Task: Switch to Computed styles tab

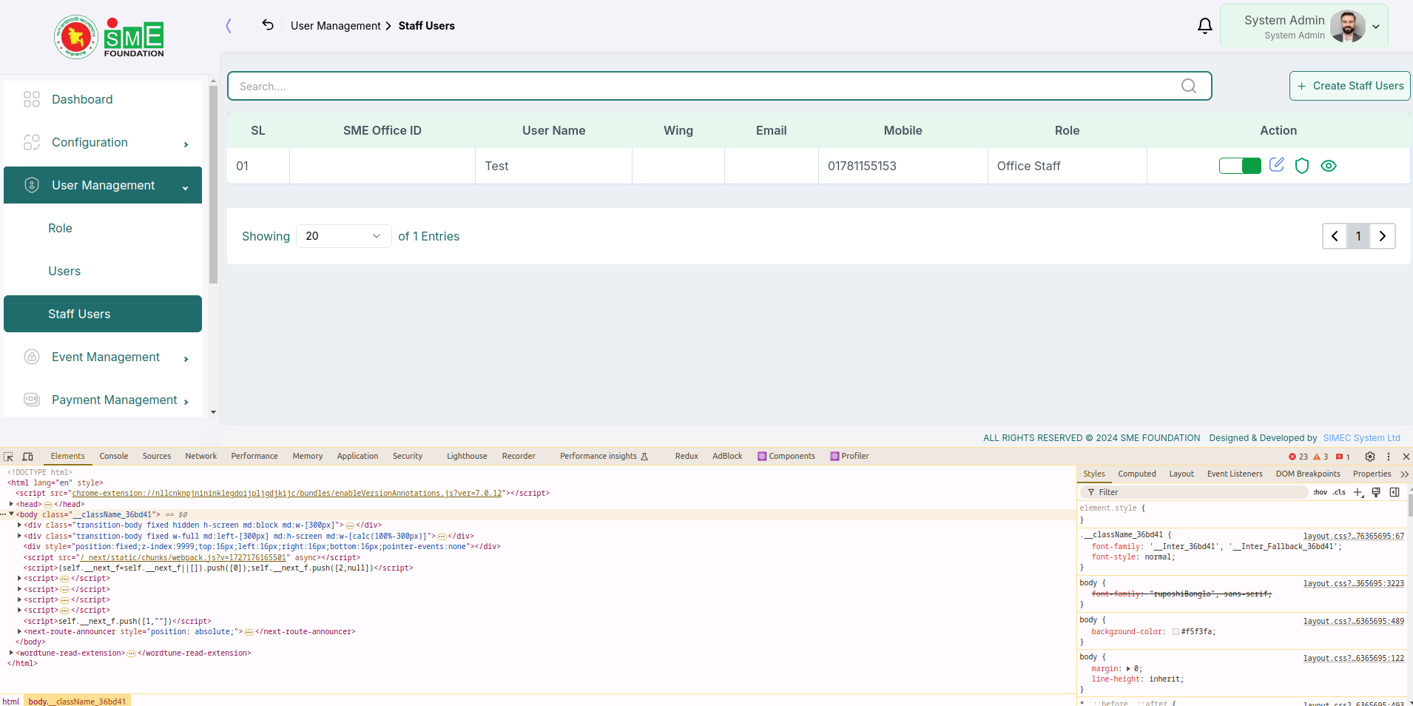Action: [1137, 474]
